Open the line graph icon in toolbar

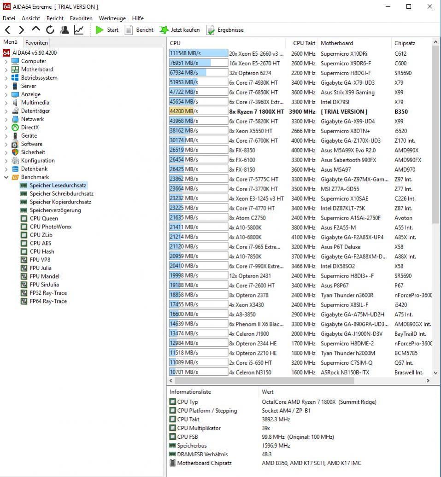click(x=79, y=30)
